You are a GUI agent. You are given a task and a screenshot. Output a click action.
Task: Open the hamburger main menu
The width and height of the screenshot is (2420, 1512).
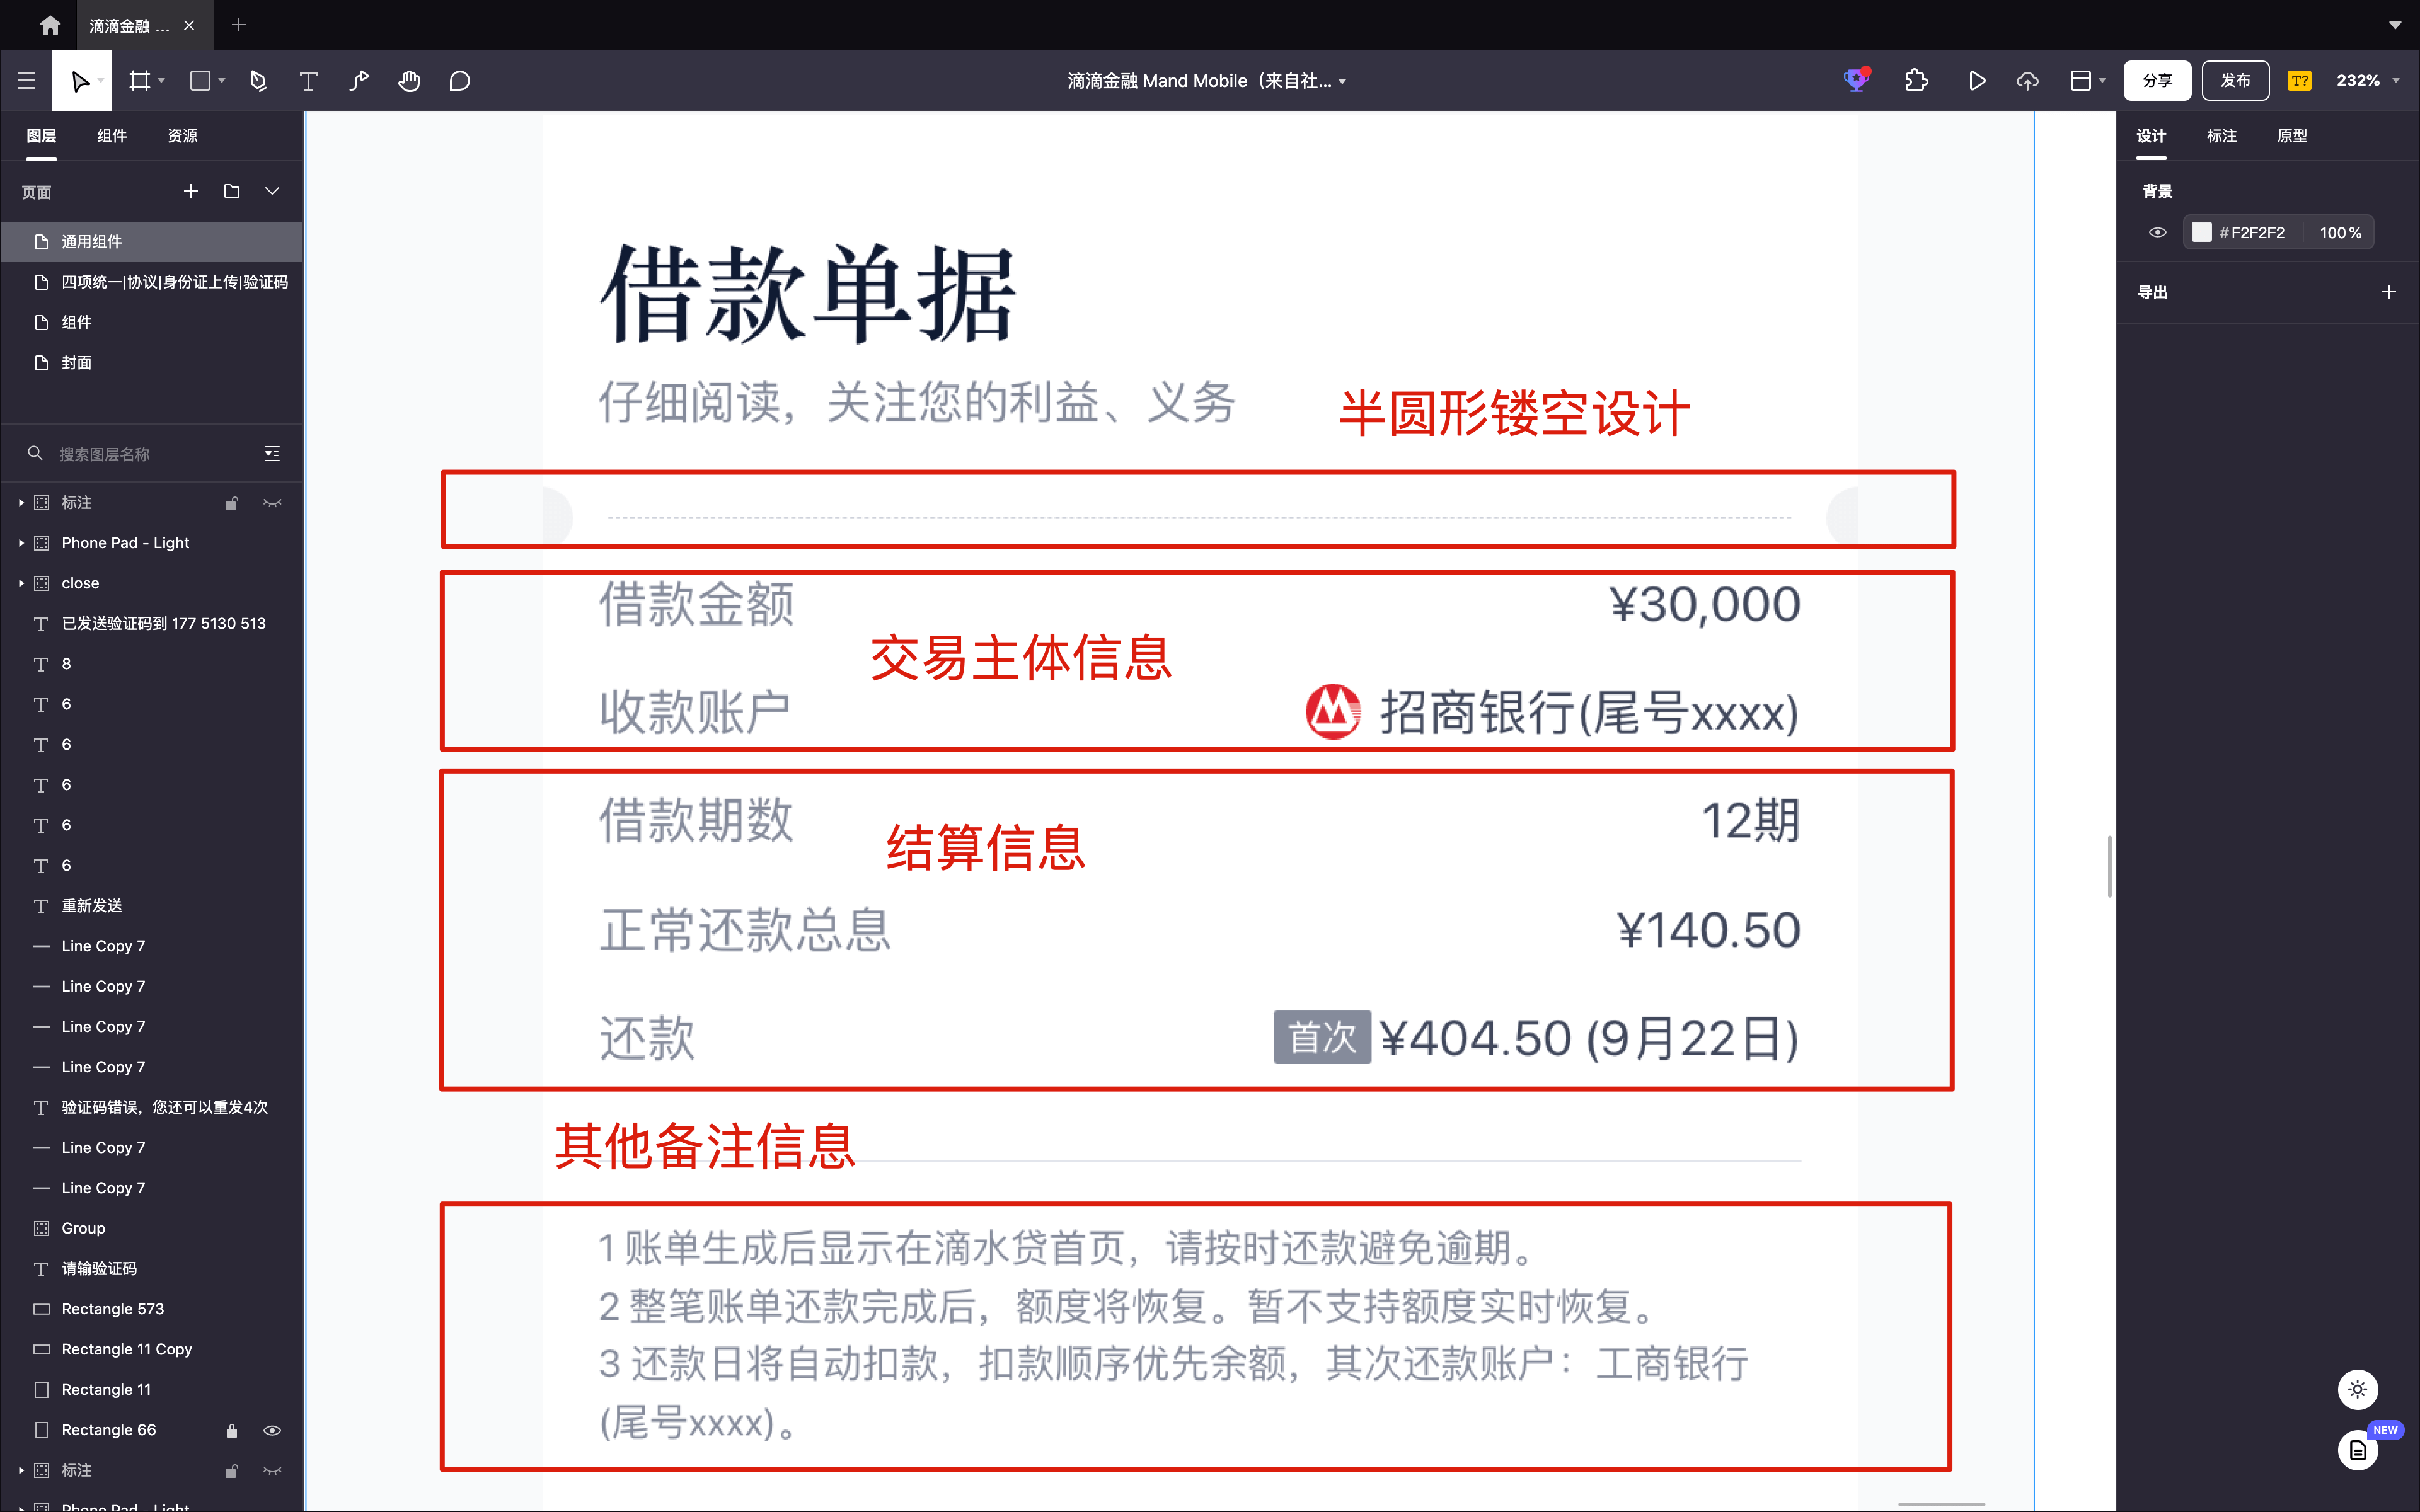[x=27, y=81]
